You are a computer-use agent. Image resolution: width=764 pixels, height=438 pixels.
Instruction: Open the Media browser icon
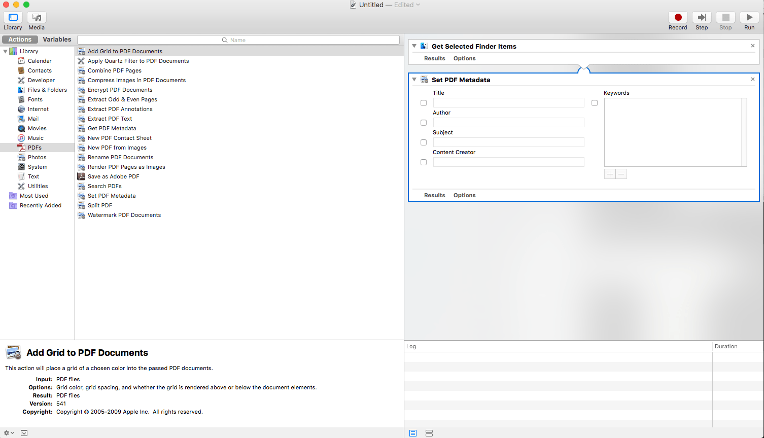pyautogui.click(x=37, y=17)
